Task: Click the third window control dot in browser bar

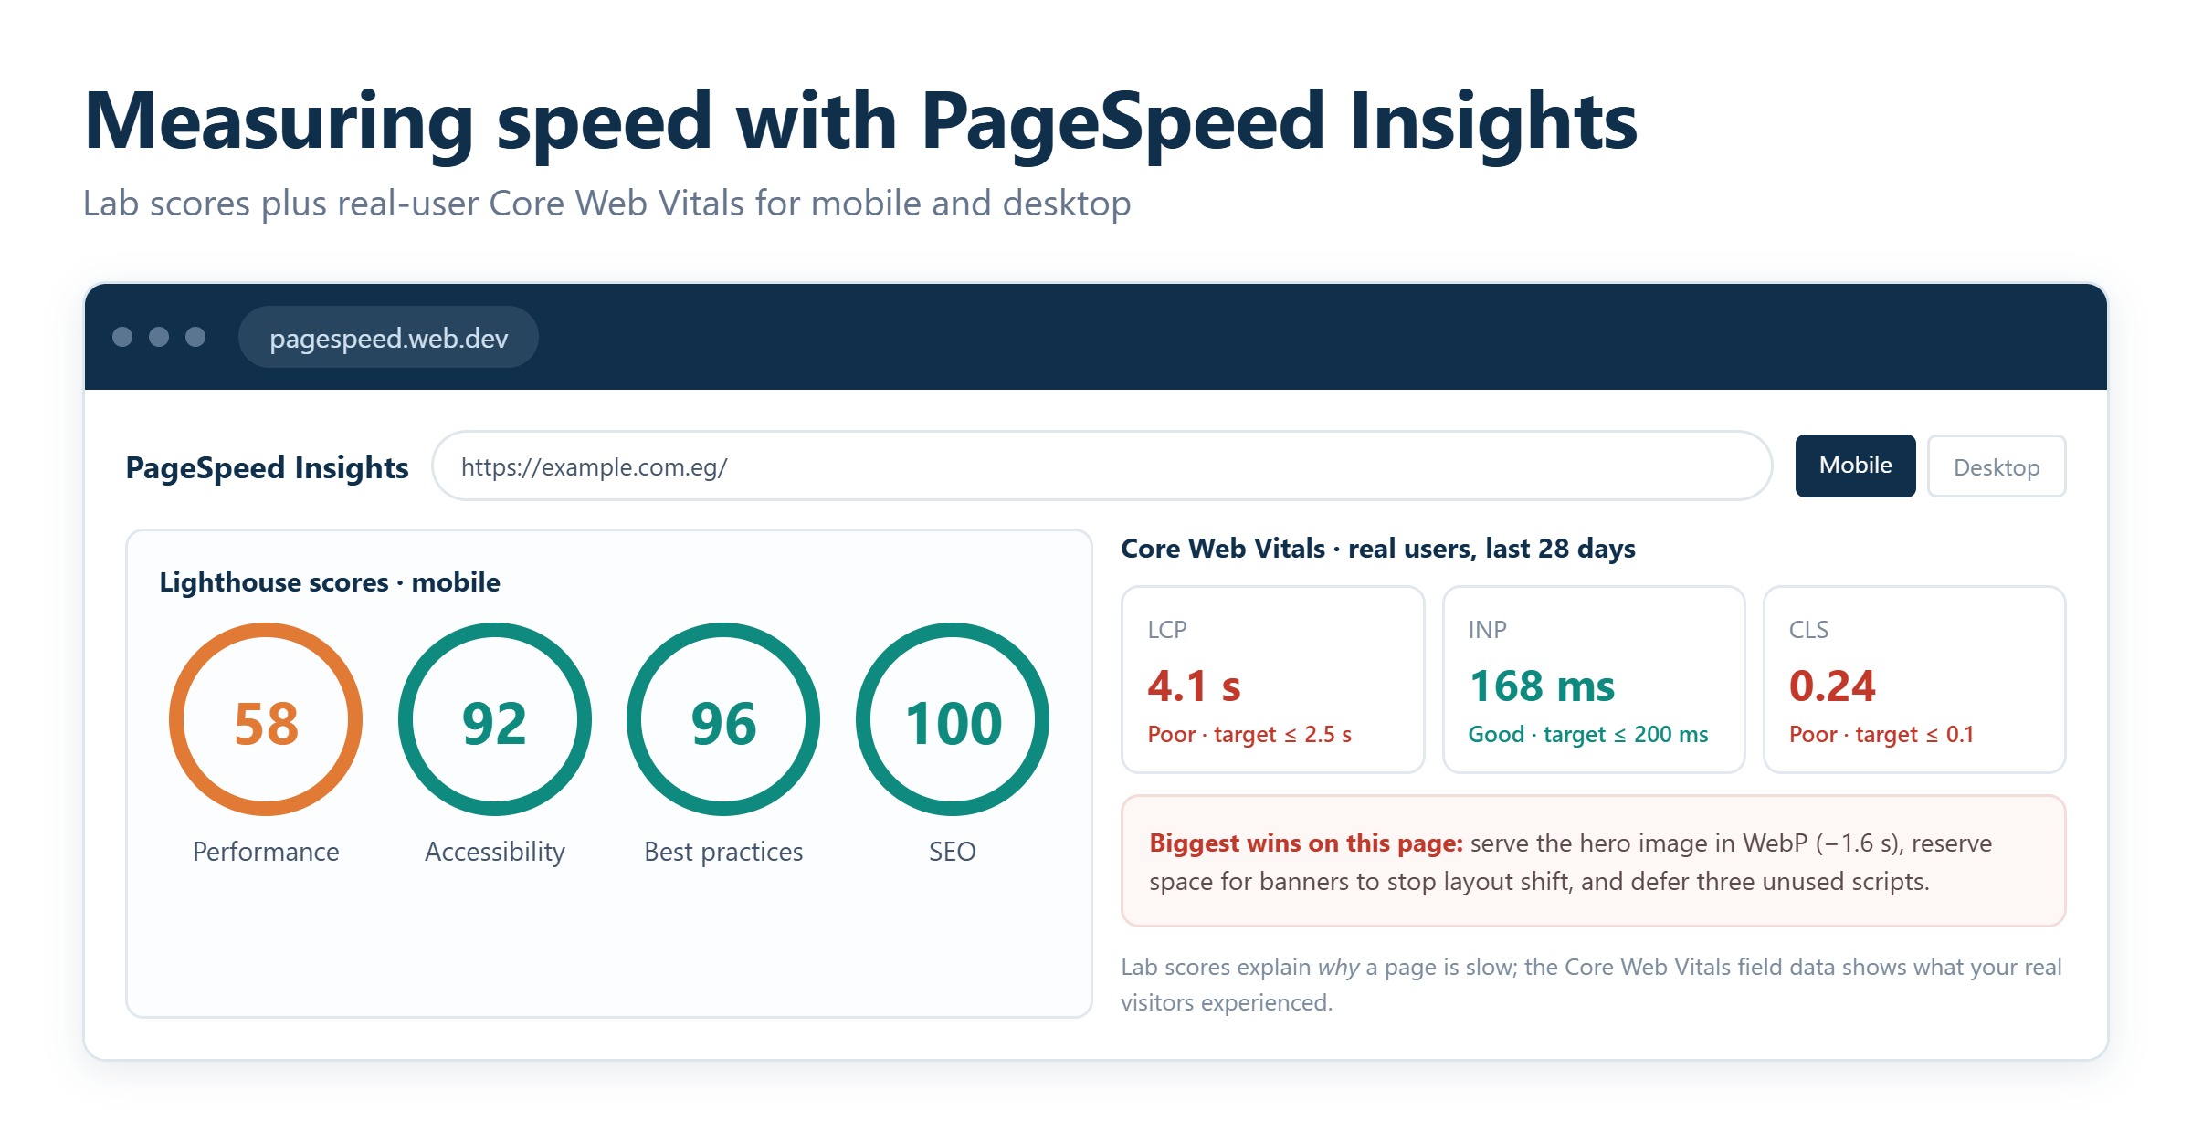Action: 195,337
